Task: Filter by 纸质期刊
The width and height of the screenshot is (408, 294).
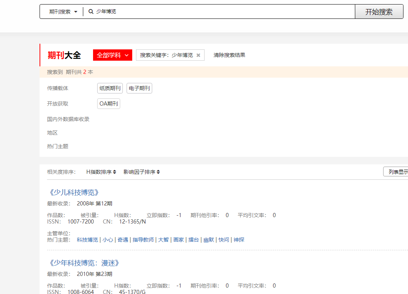Action: pyautogui.click(x=110, y=88)
